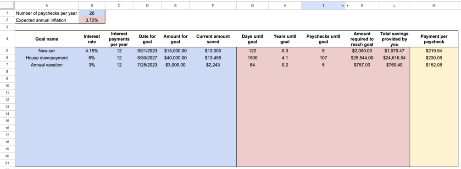Image resolution: width=461 pixels, height=169 pixels.
Task: Click the 6/30/2027 goal date cell
Action: (x=147, y=58)
